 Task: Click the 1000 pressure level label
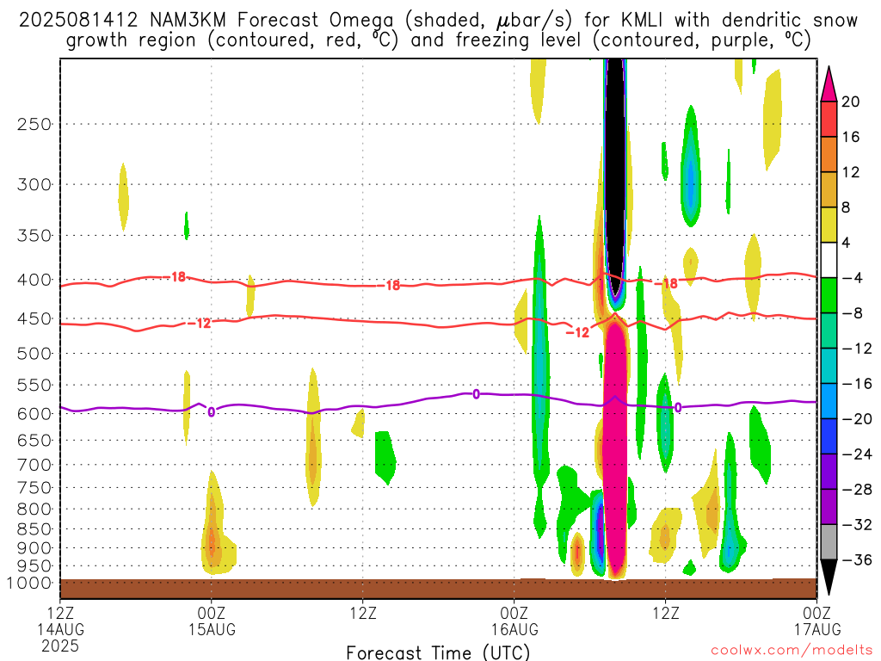[x=29, y=584]
